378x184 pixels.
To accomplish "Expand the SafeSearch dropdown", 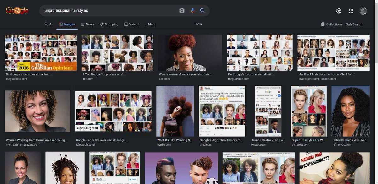I will [x=355, y=24].
